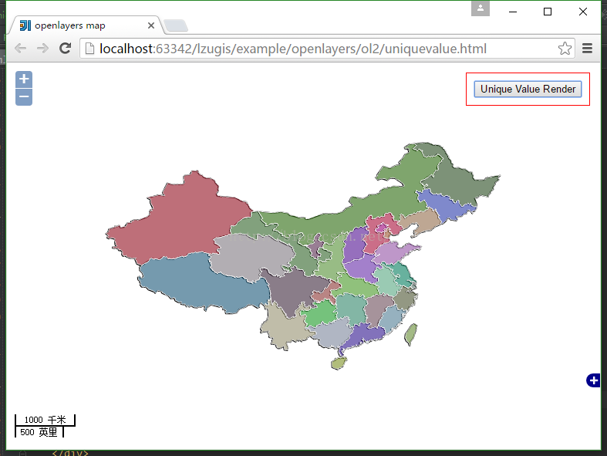Reload the uniquevalue.html page

point(65,48)
